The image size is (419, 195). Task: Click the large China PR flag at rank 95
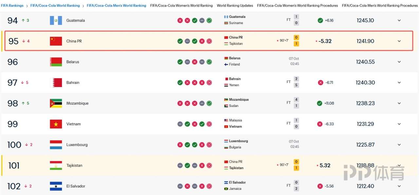pyautogui.click(x=56, y=41)
